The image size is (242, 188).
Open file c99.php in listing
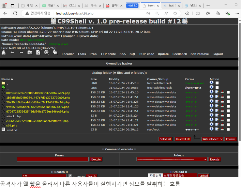(x=12, y=125)
